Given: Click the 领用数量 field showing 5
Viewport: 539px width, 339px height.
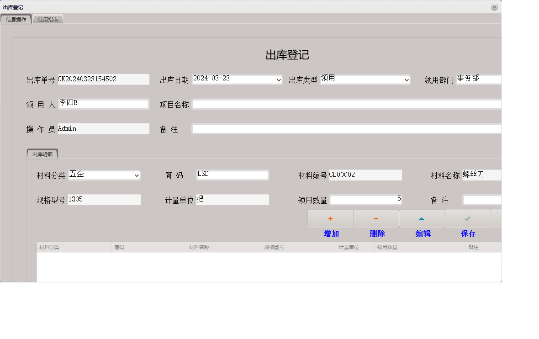Looking at the screenshot, I should click(x=365, y=199).
